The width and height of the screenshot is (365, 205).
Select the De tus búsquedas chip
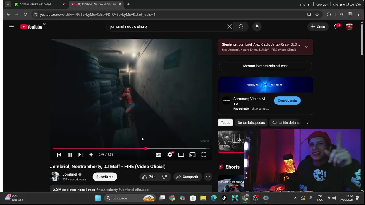(x=251, y=123)
